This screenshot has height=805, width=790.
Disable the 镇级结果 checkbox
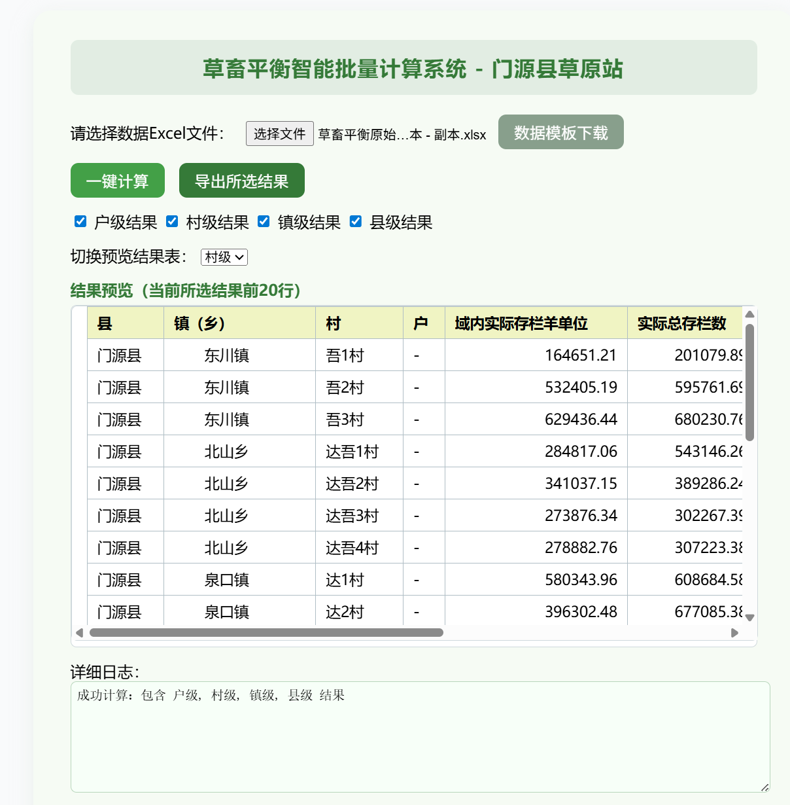click(x=264, y=222)
